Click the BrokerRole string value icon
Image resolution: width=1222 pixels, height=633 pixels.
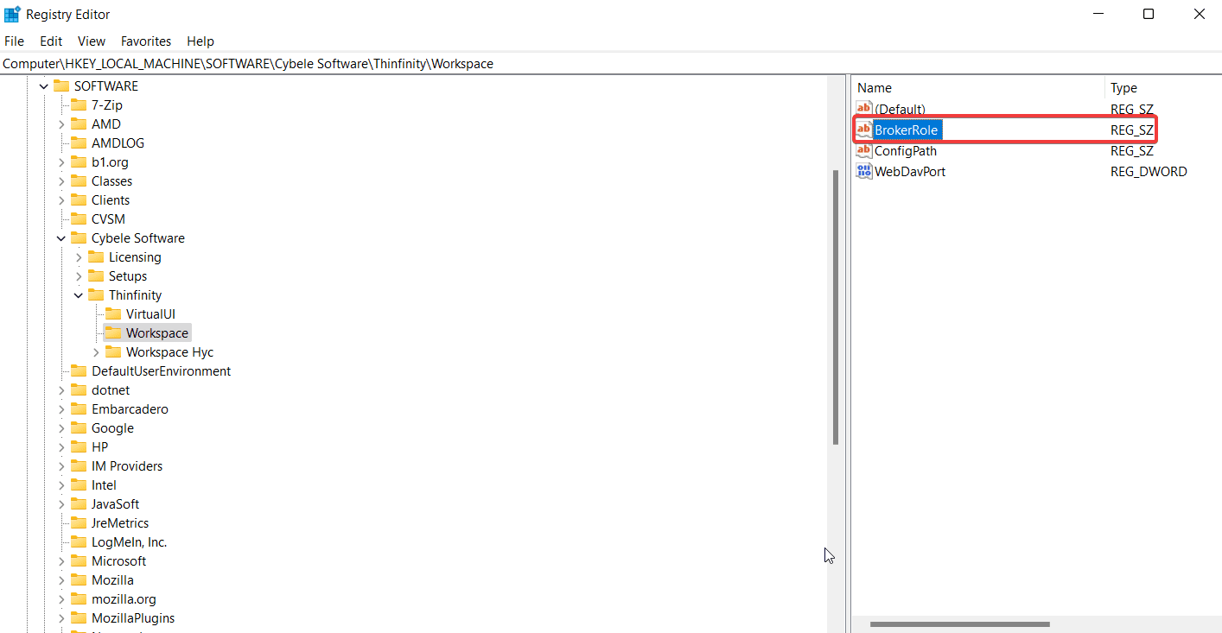click(x=864, y=130)
